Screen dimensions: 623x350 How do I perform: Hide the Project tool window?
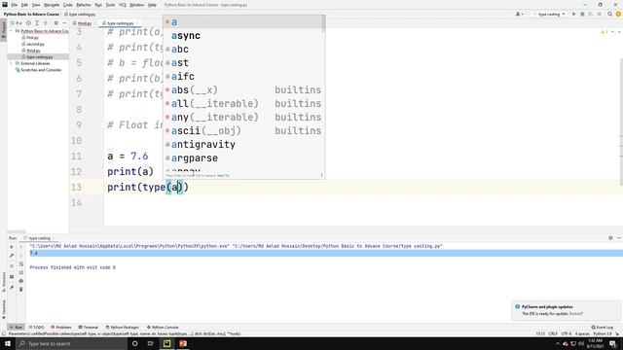tap(64, 23)
